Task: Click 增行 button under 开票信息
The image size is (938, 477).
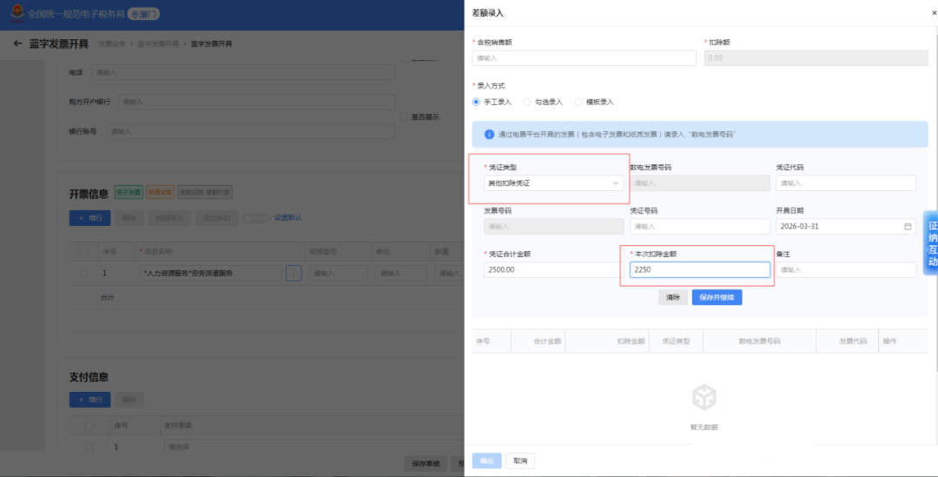Action: (89, 218)
